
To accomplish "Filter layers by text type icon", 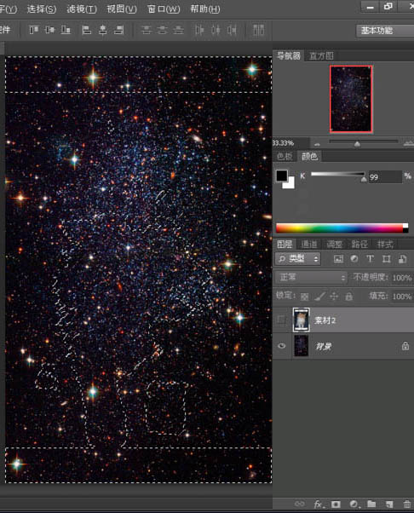I will (371, 259).
